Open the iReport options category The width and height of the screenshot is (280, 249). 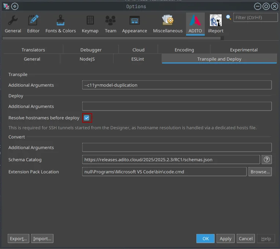pos(215,24)
